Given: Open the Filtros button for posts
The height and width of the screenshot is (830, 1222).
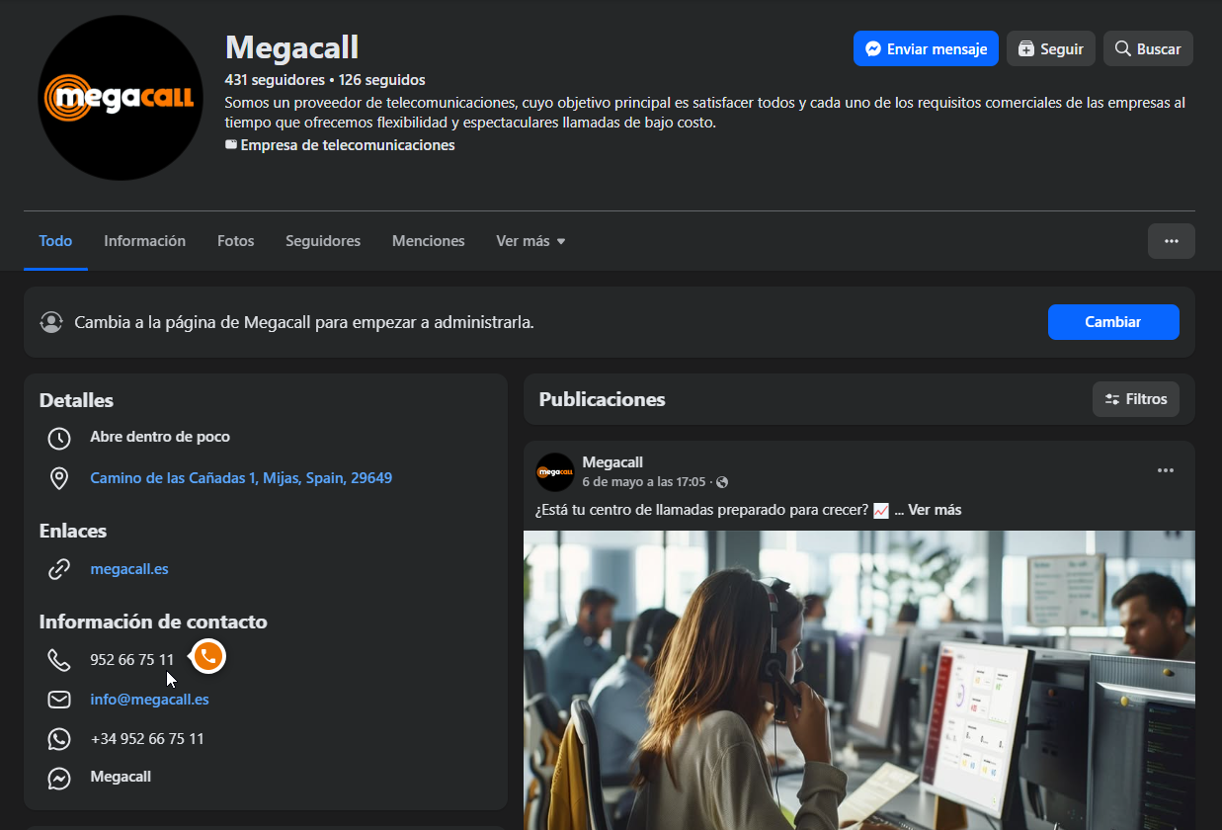Looking at the screenshot, I should [x=1136, y=399].
